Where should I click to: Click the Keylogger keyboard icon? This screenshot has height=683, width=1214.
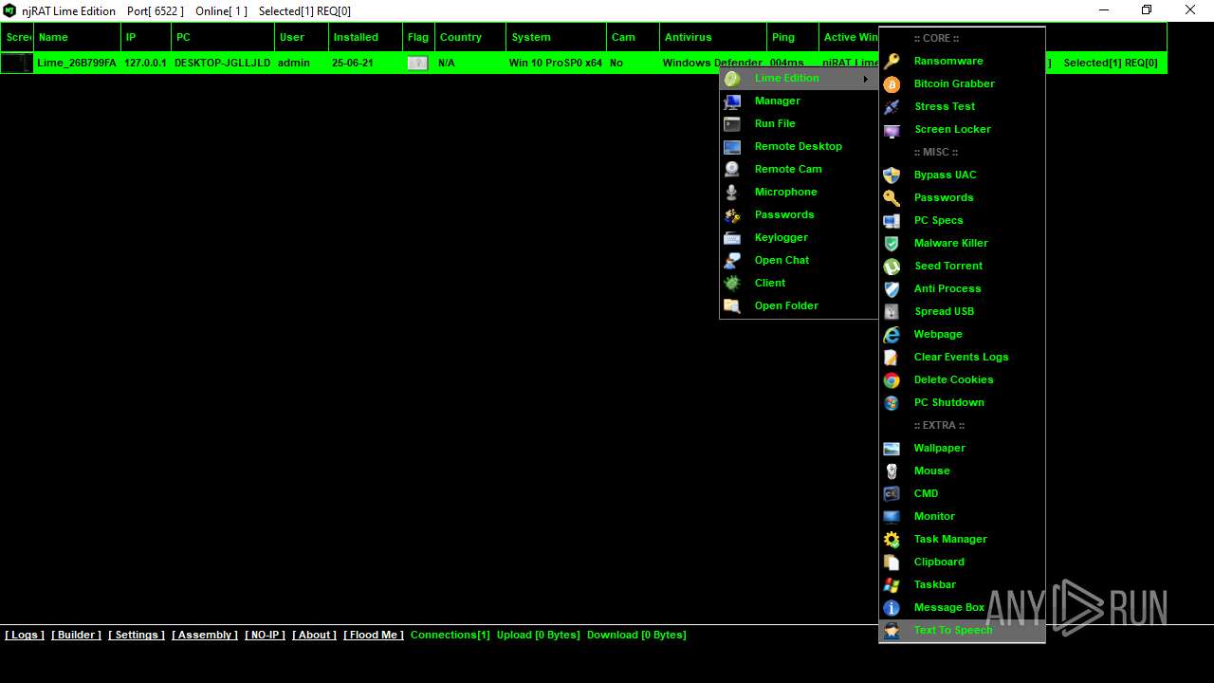coord(732,237)
